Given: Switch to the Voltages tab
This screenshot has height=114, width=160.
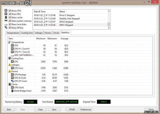Looking at the screenshot, I should pos(39,33).
